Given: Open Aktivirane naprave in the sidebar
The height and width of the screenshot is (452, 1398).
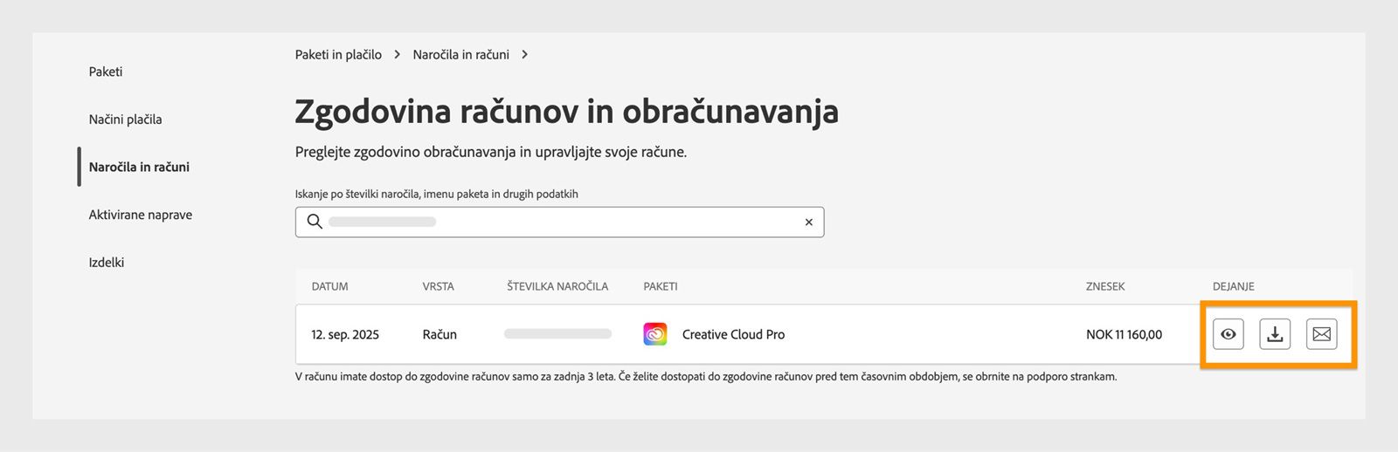Looking at the screenshot, I should [x=141, y=215].
